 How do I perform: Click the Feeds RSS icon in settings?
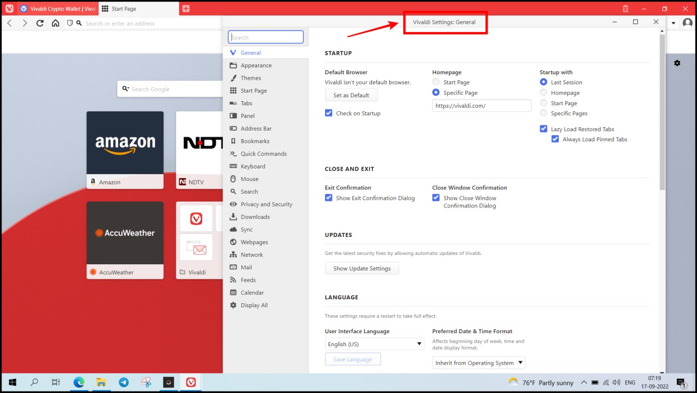tap(233, 280)
